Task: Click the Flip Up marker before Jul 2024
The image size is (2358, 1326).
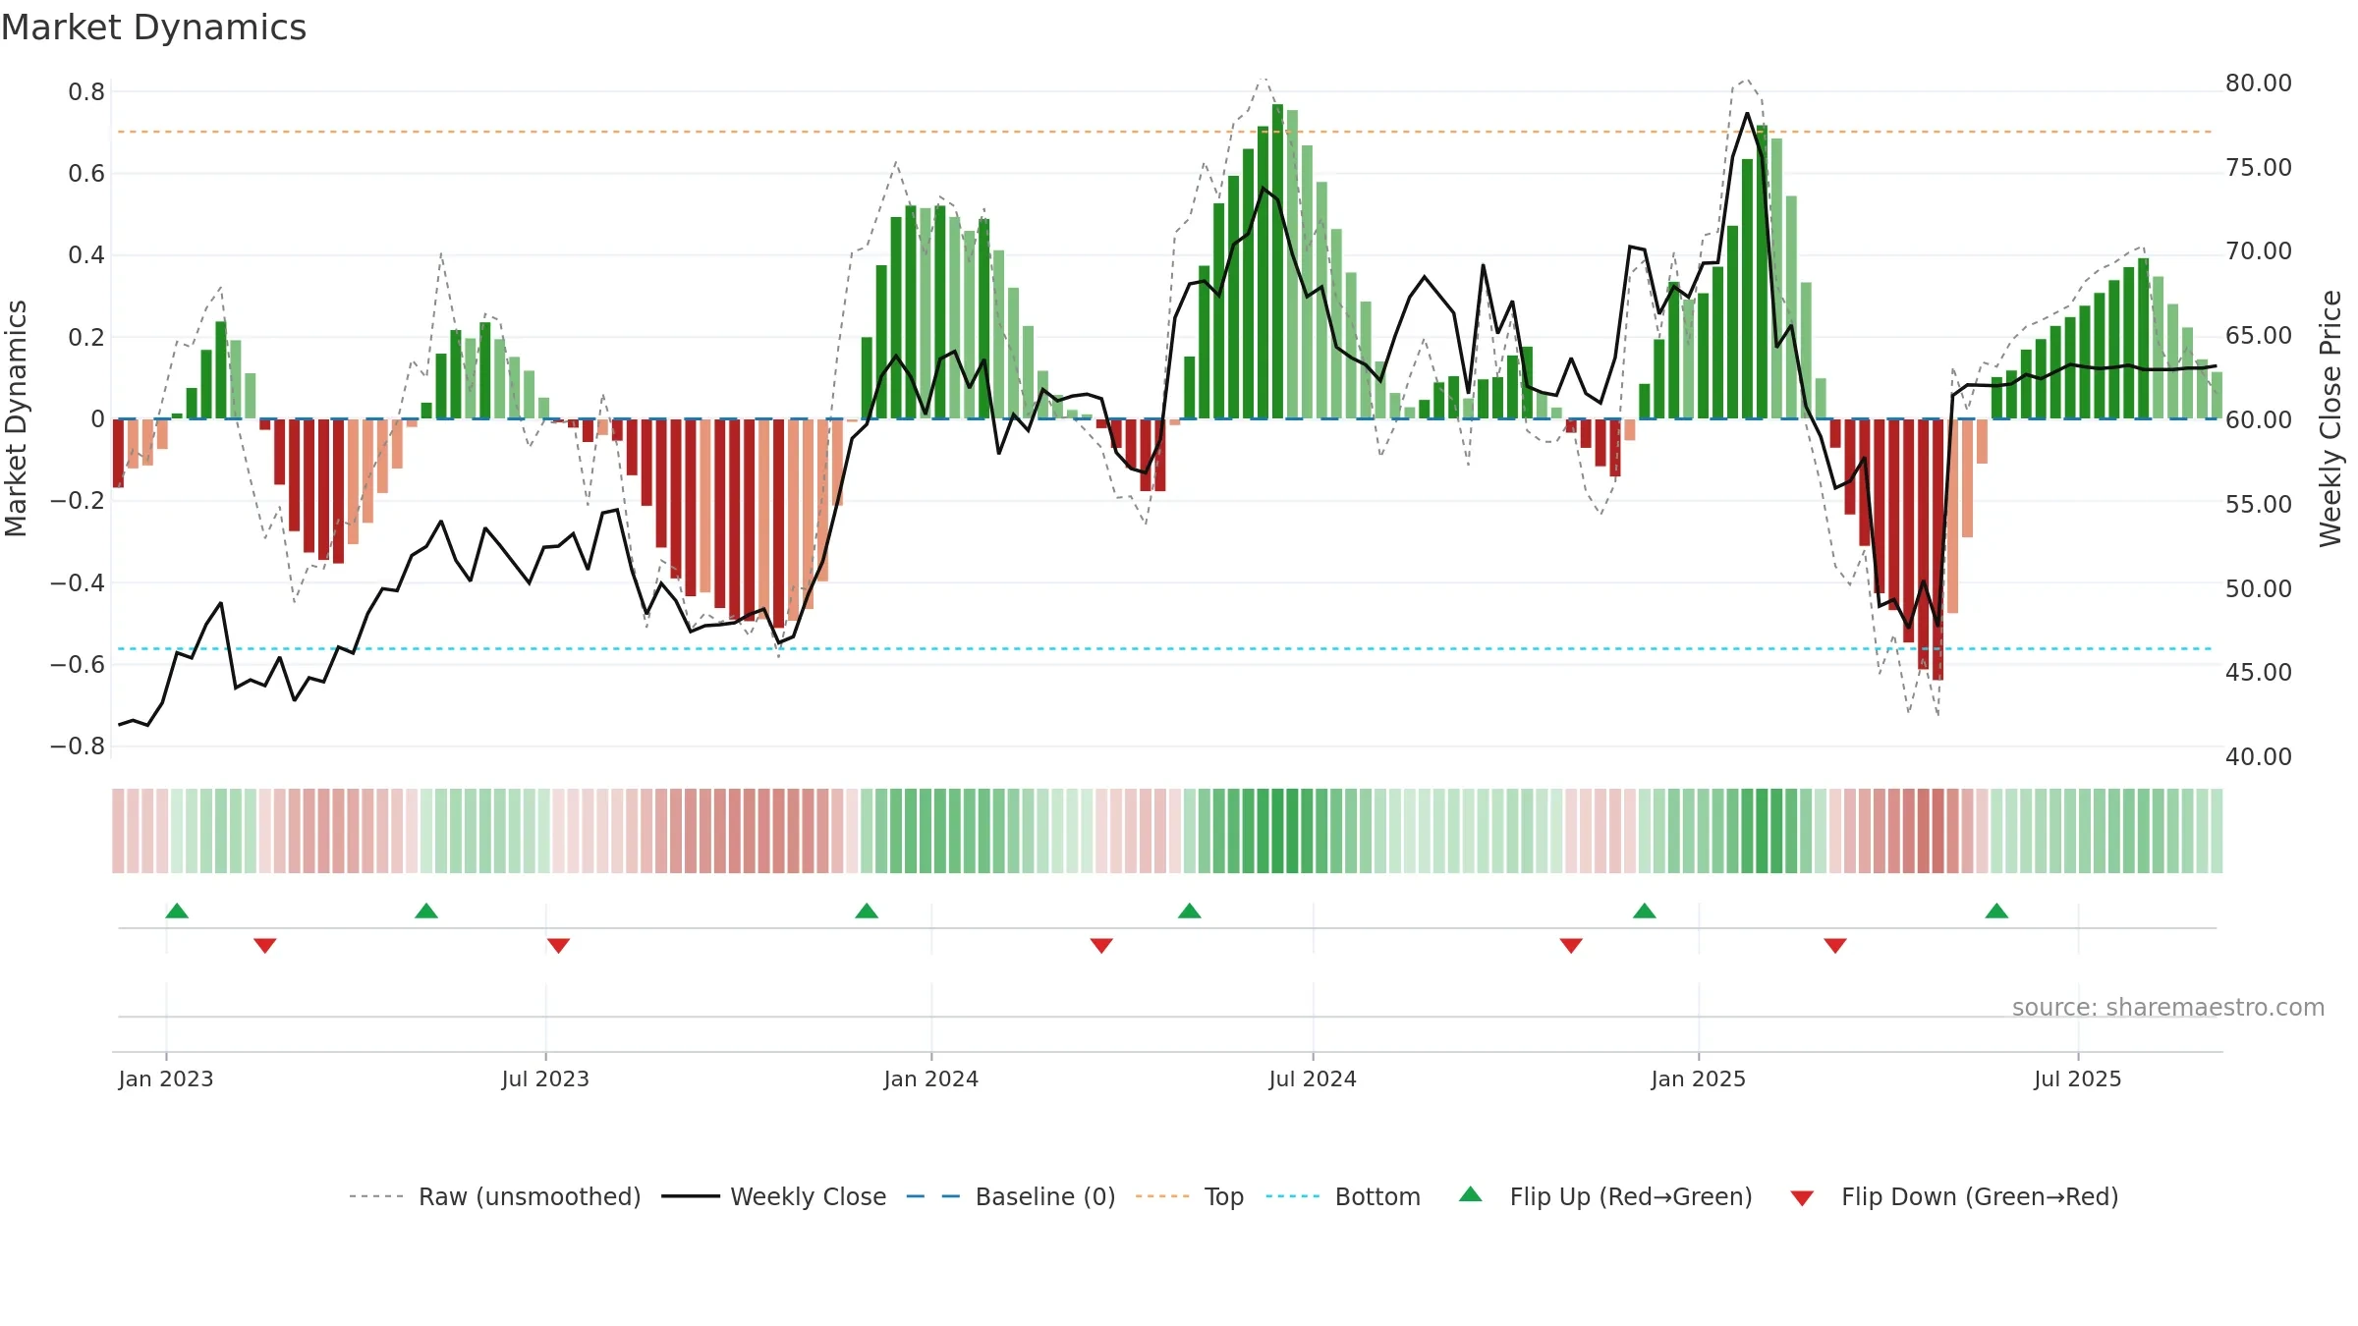Action: [x=1190, y=911]
